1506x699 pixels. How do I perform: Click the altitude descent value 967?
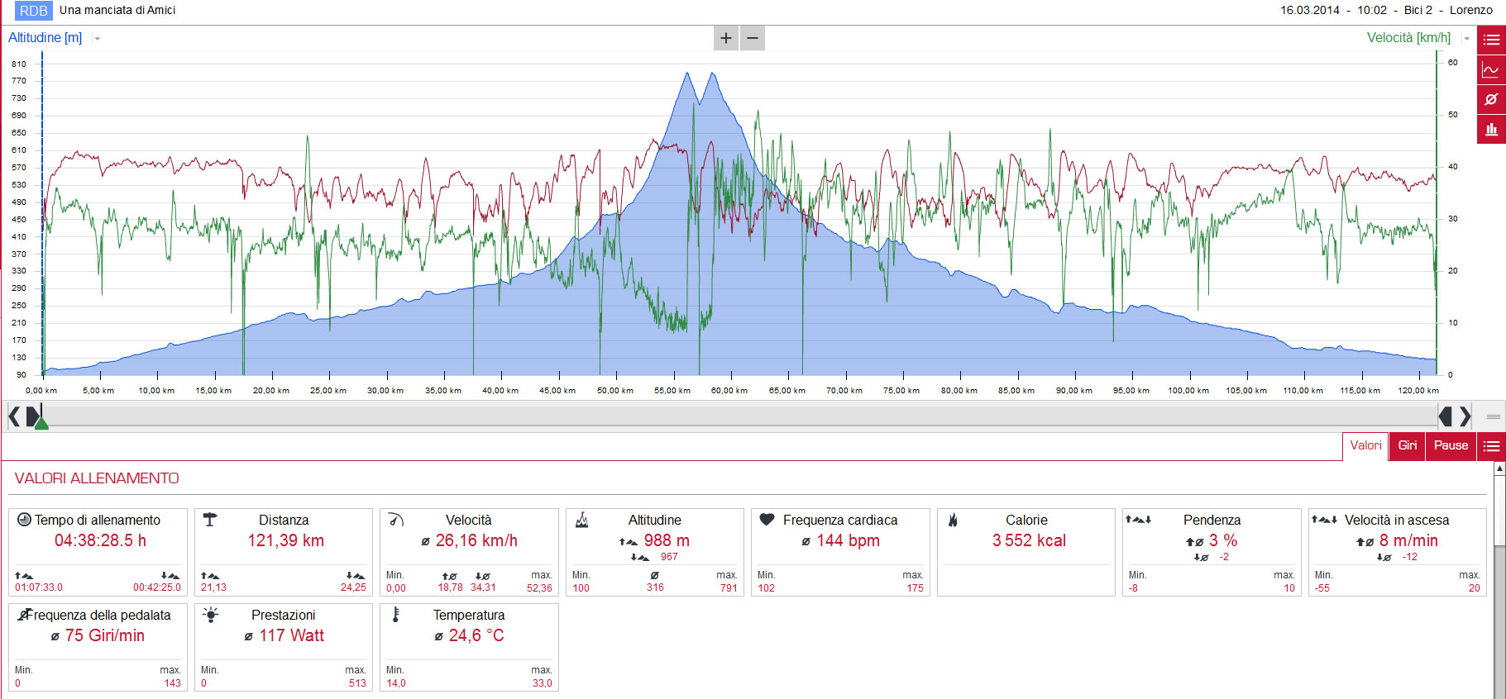click(x=669, y=557)
